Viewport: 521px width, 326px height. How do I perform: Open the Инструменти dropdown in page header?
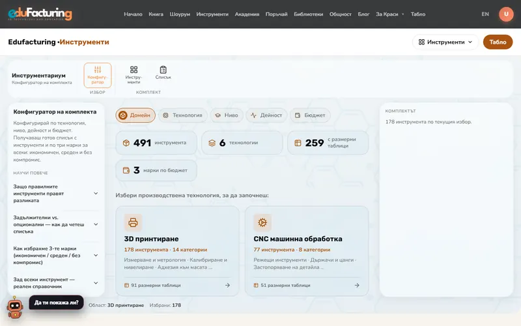pos(445,42)
